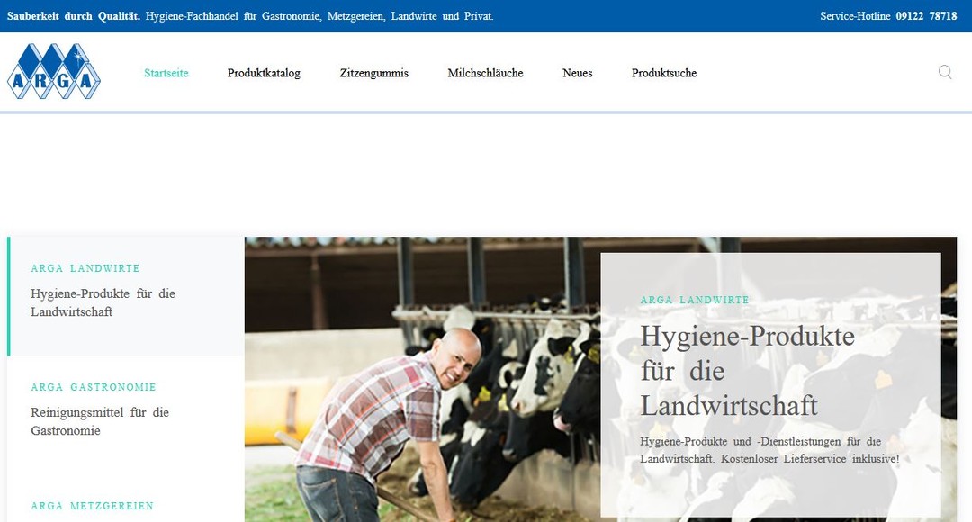
Task: Open the ARGA GASTRONOMIE sidebar section
Action: (x=94, y=387)
